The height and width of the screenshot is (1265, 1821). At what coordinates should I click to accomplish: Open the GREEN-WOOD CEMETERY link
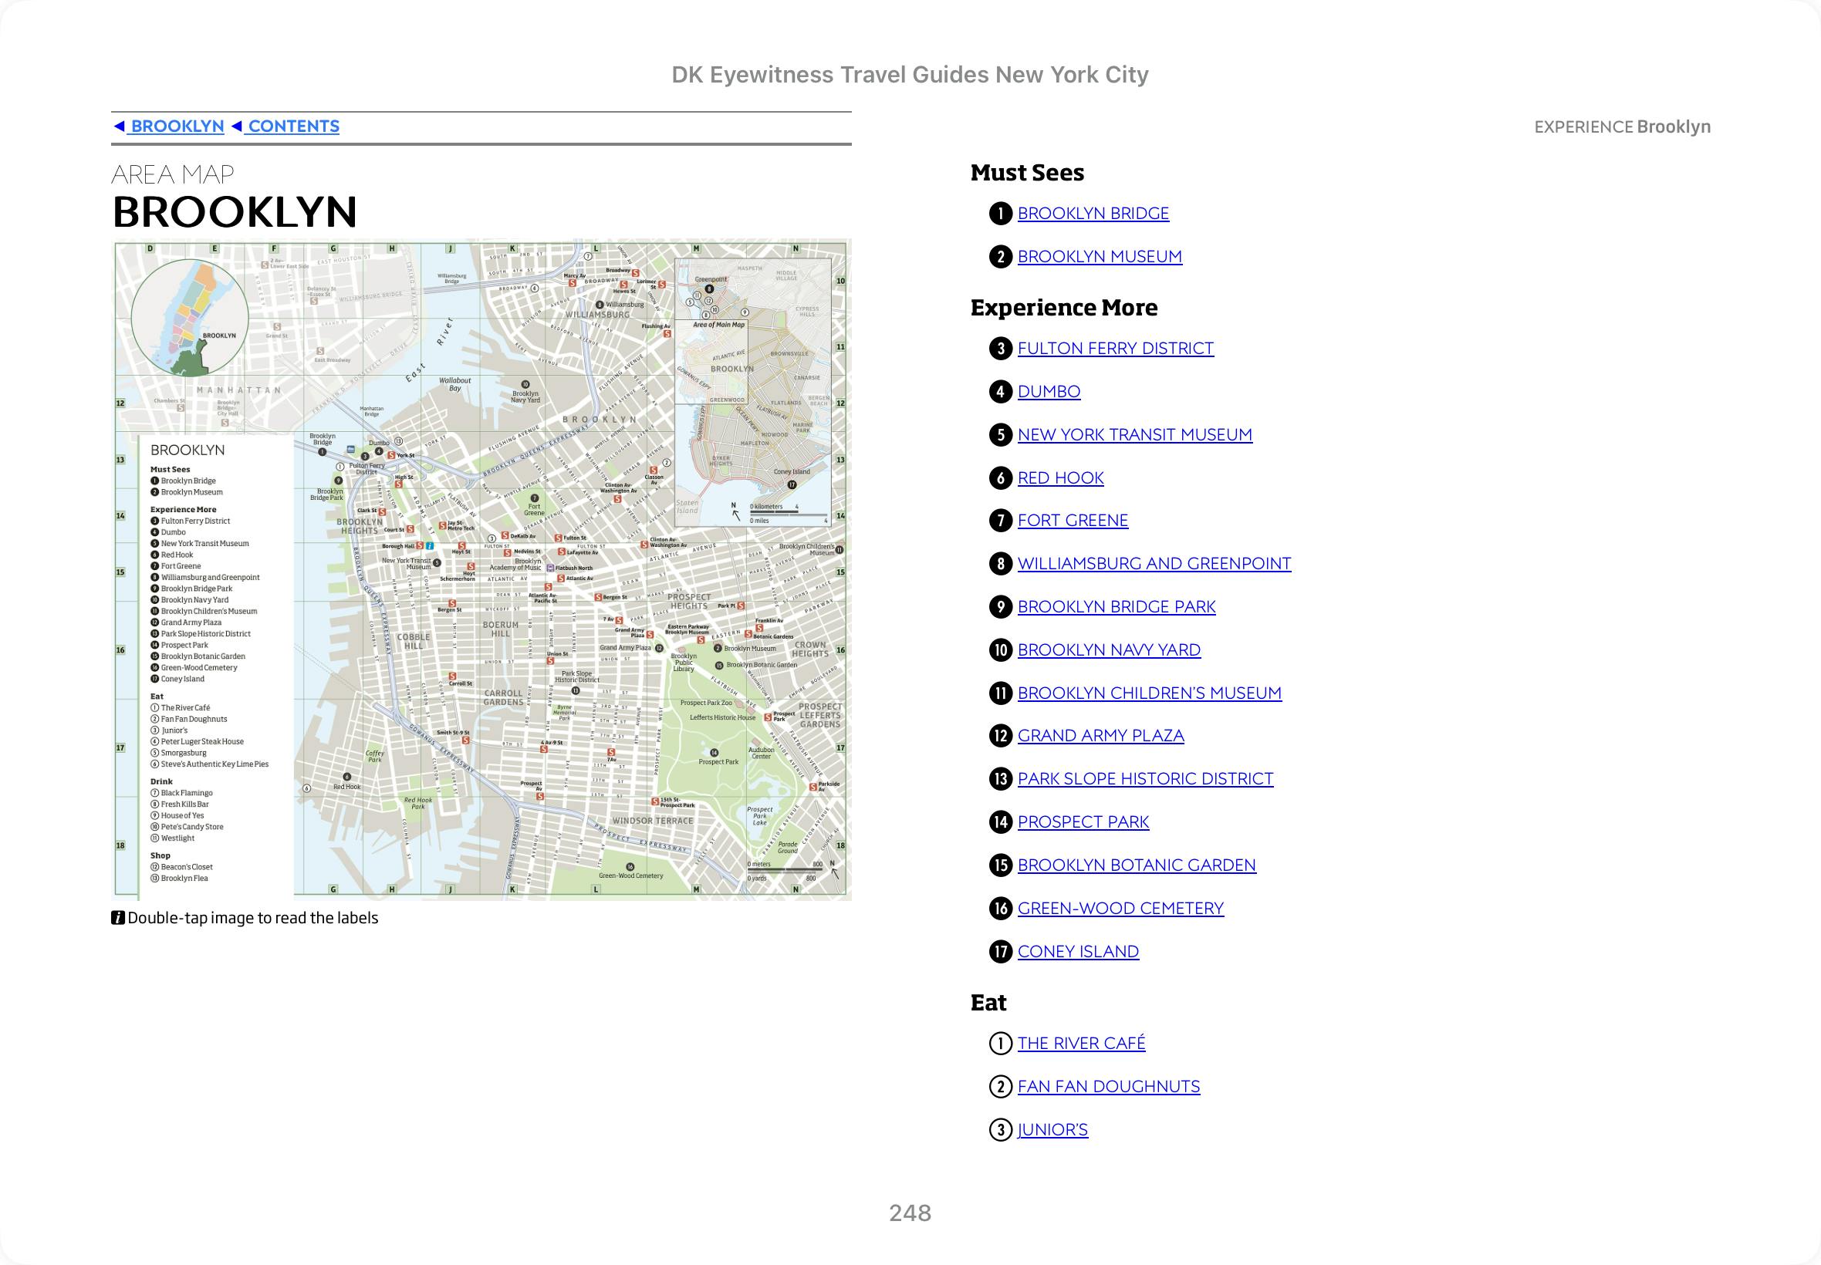[1120, 909]
